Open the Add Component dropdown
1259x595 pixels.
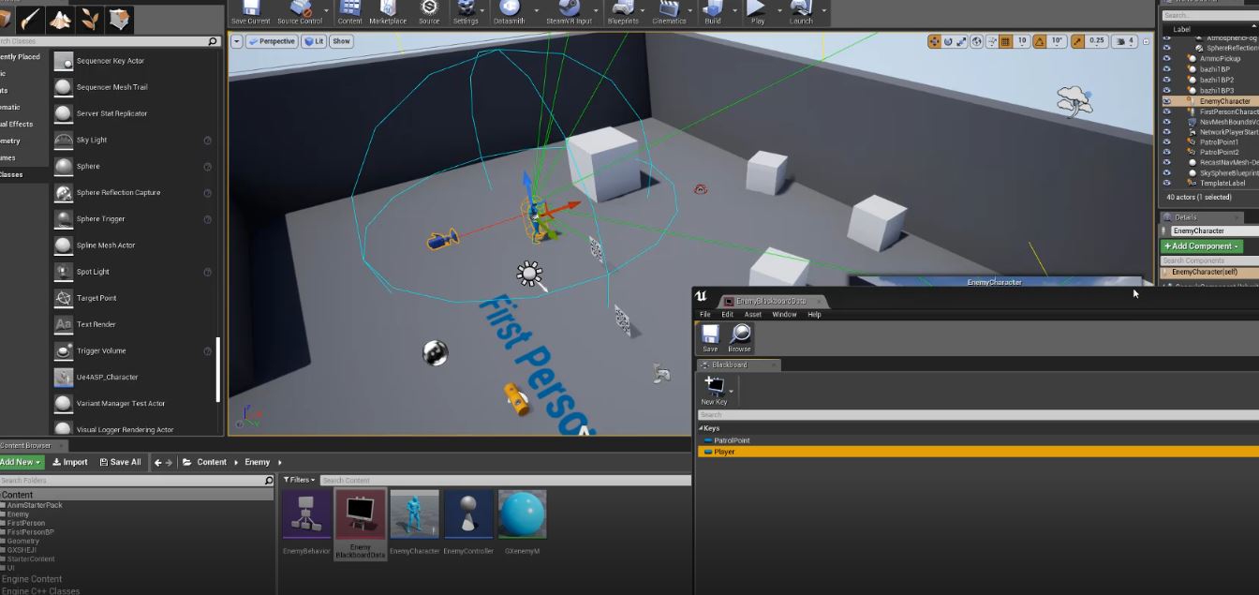pyautogui.click(x=1202, y=246)
